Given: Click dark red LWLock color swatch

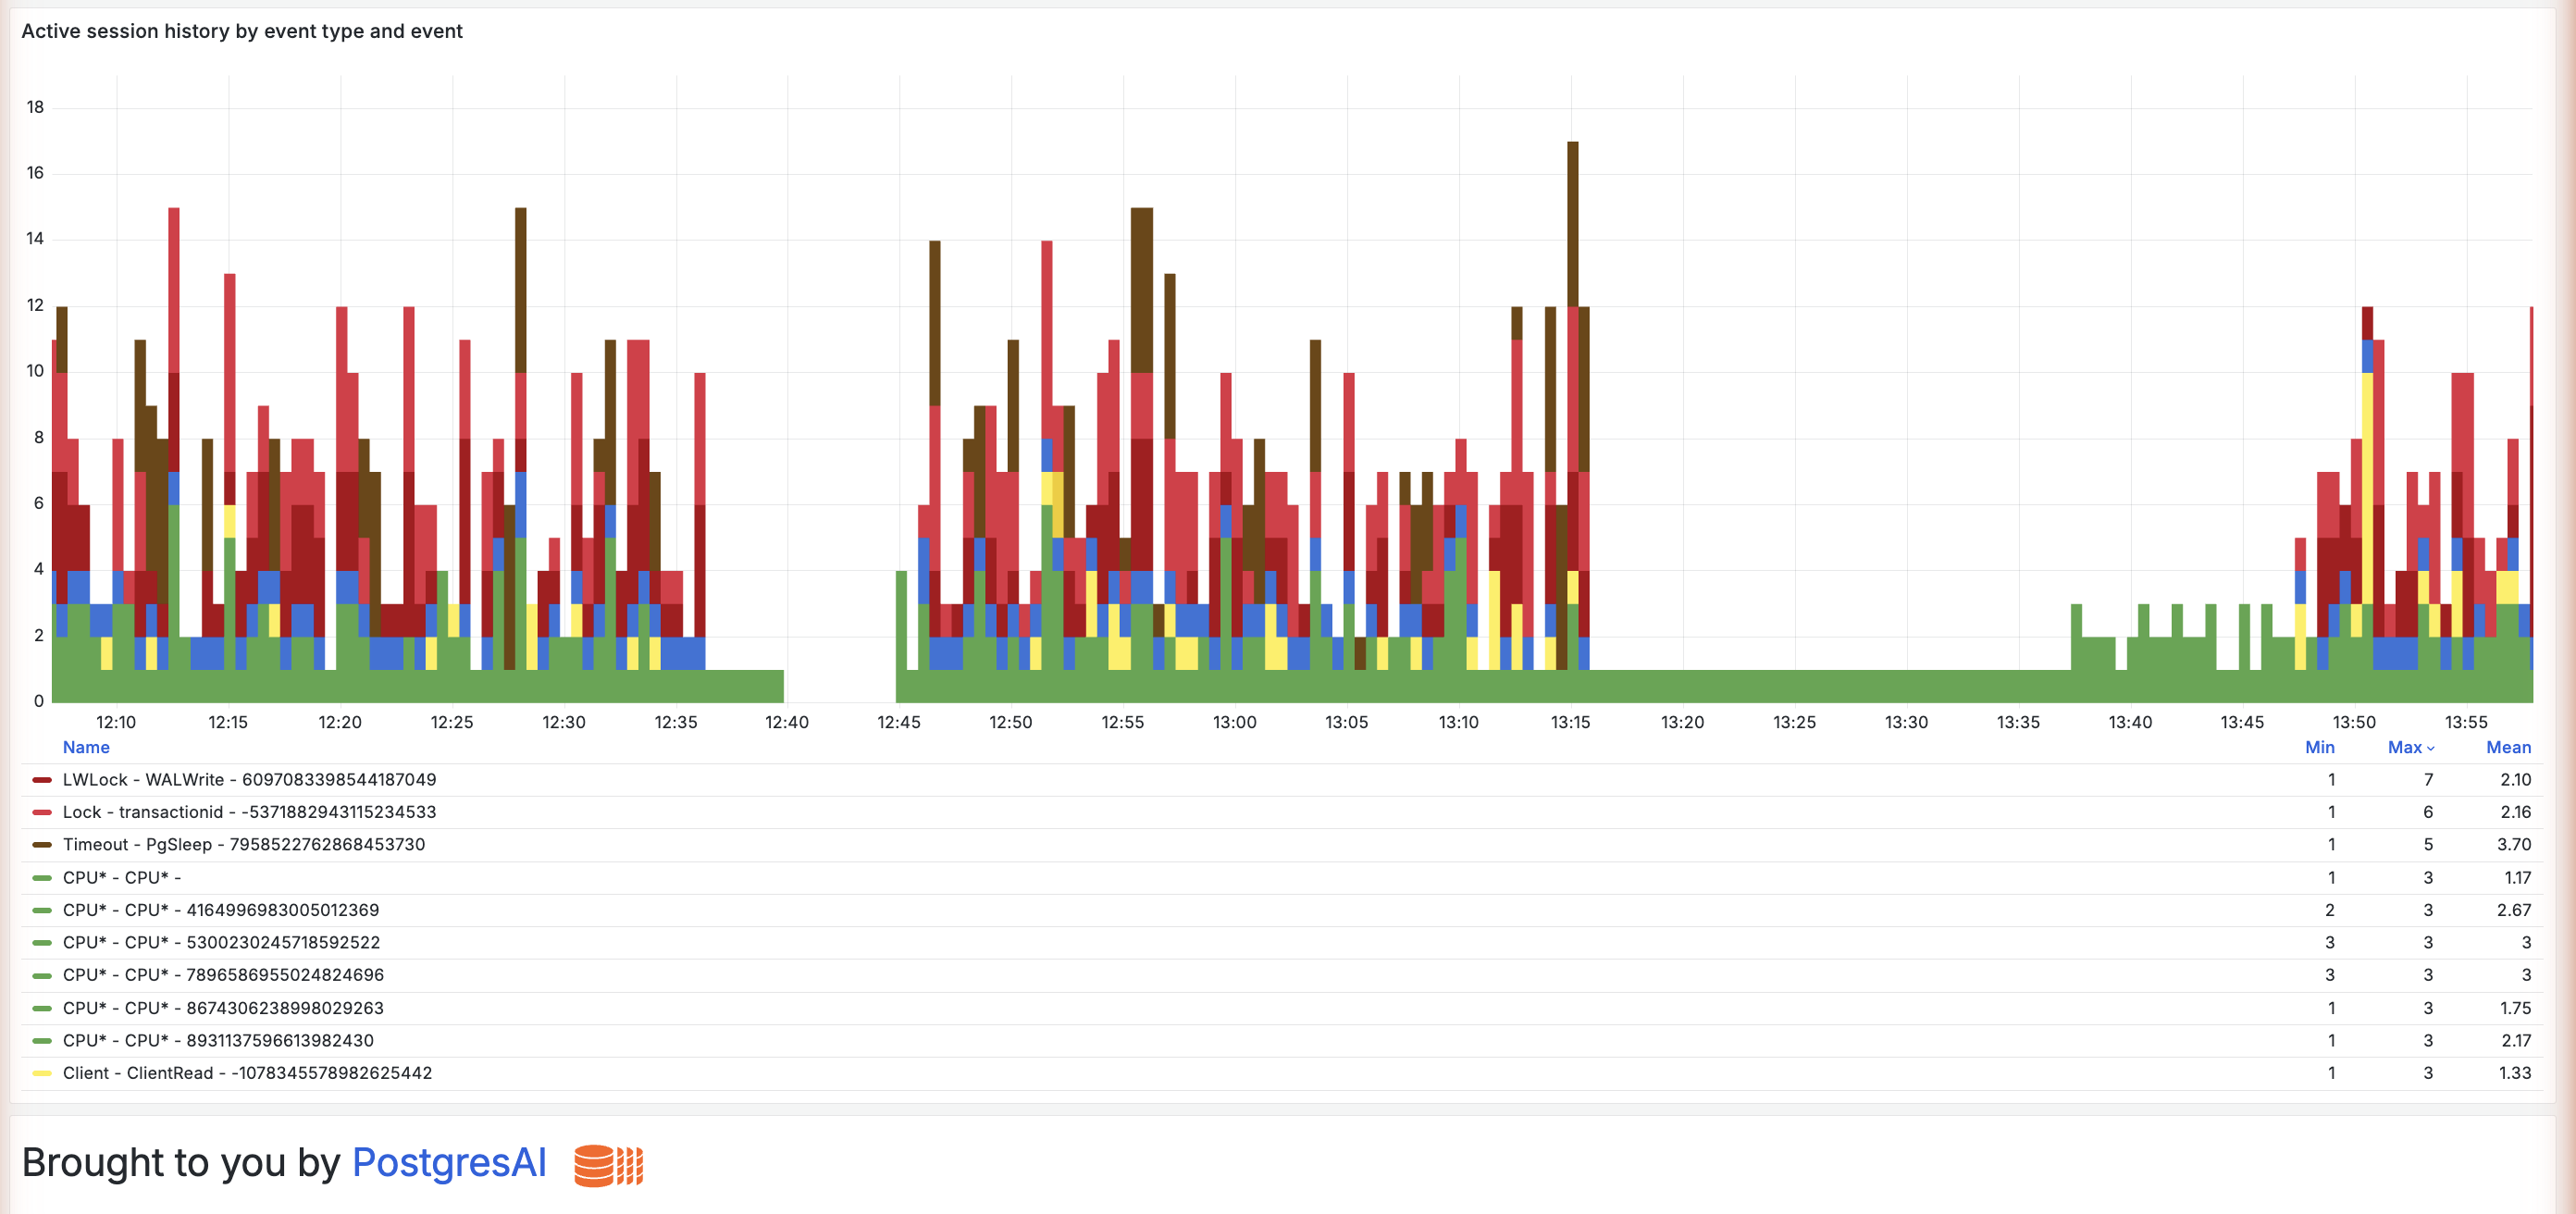Looking at the screenshot, I should (41, 780).
